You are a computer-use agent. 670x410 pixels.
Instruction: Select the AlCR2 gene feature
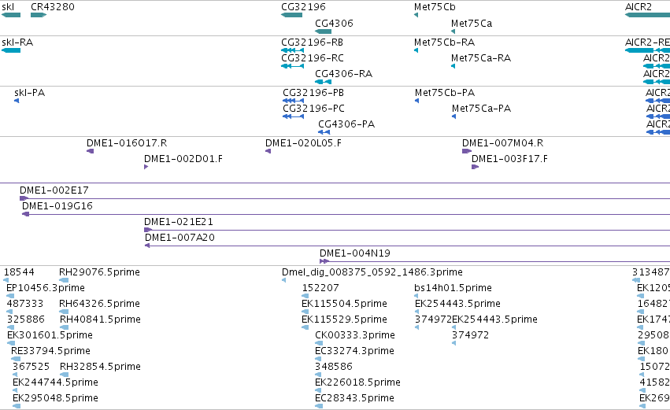647,15
